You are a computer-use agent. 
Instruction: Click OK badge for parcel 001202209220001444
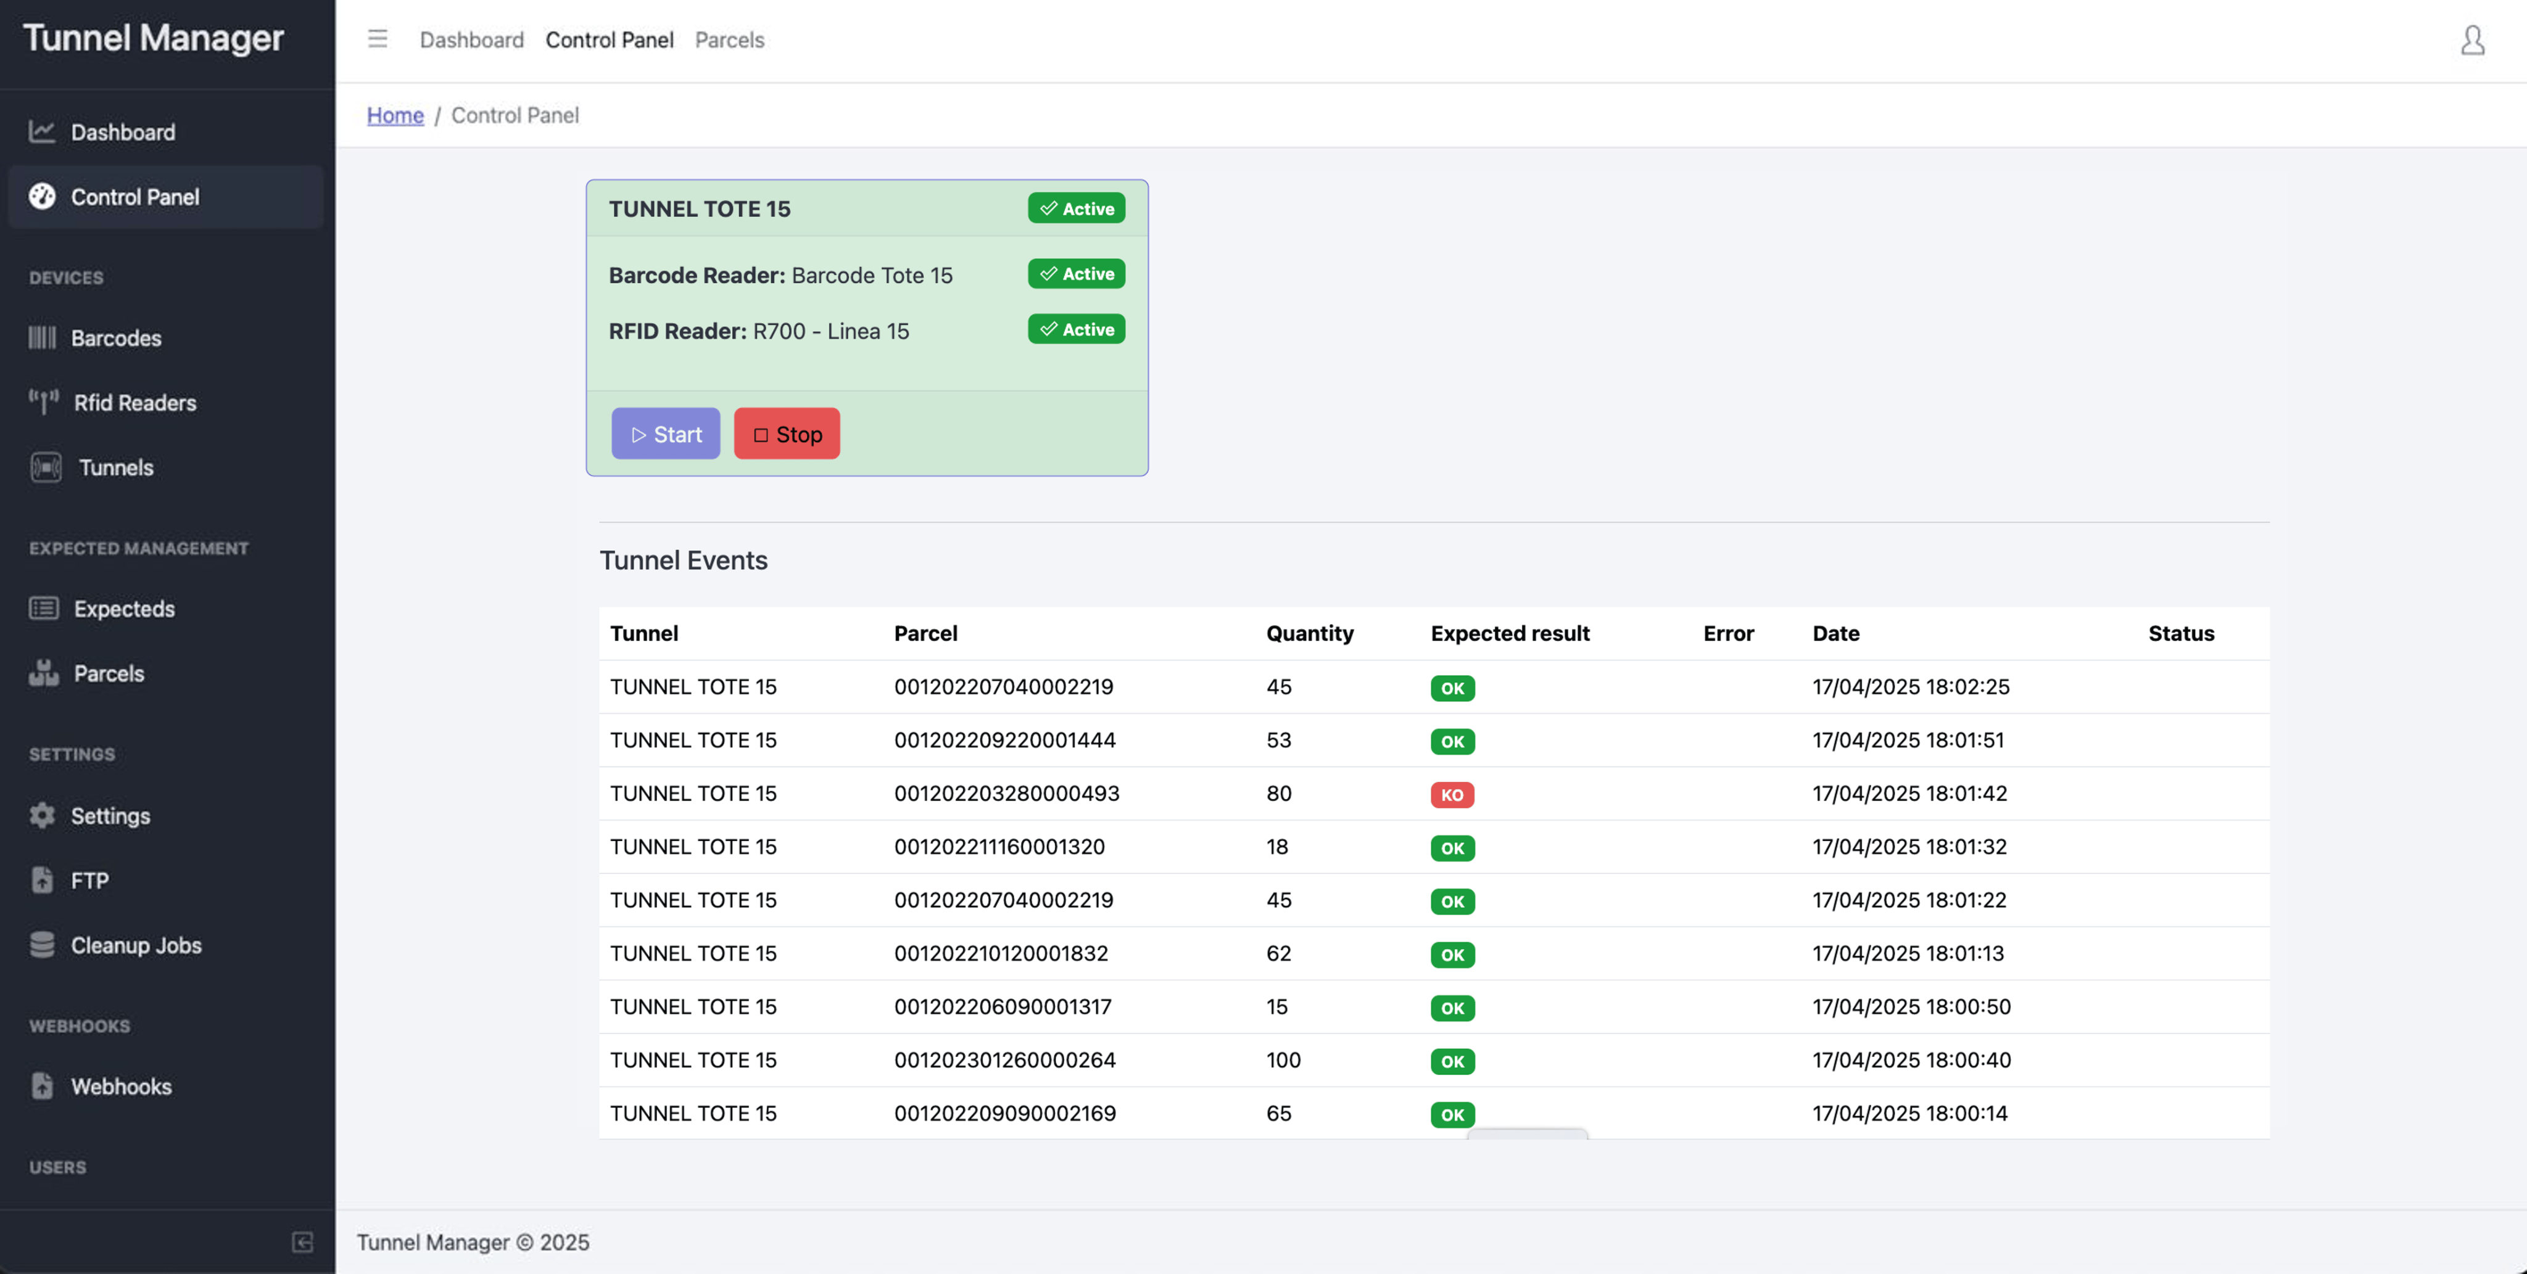click(x=1452, y=741)
